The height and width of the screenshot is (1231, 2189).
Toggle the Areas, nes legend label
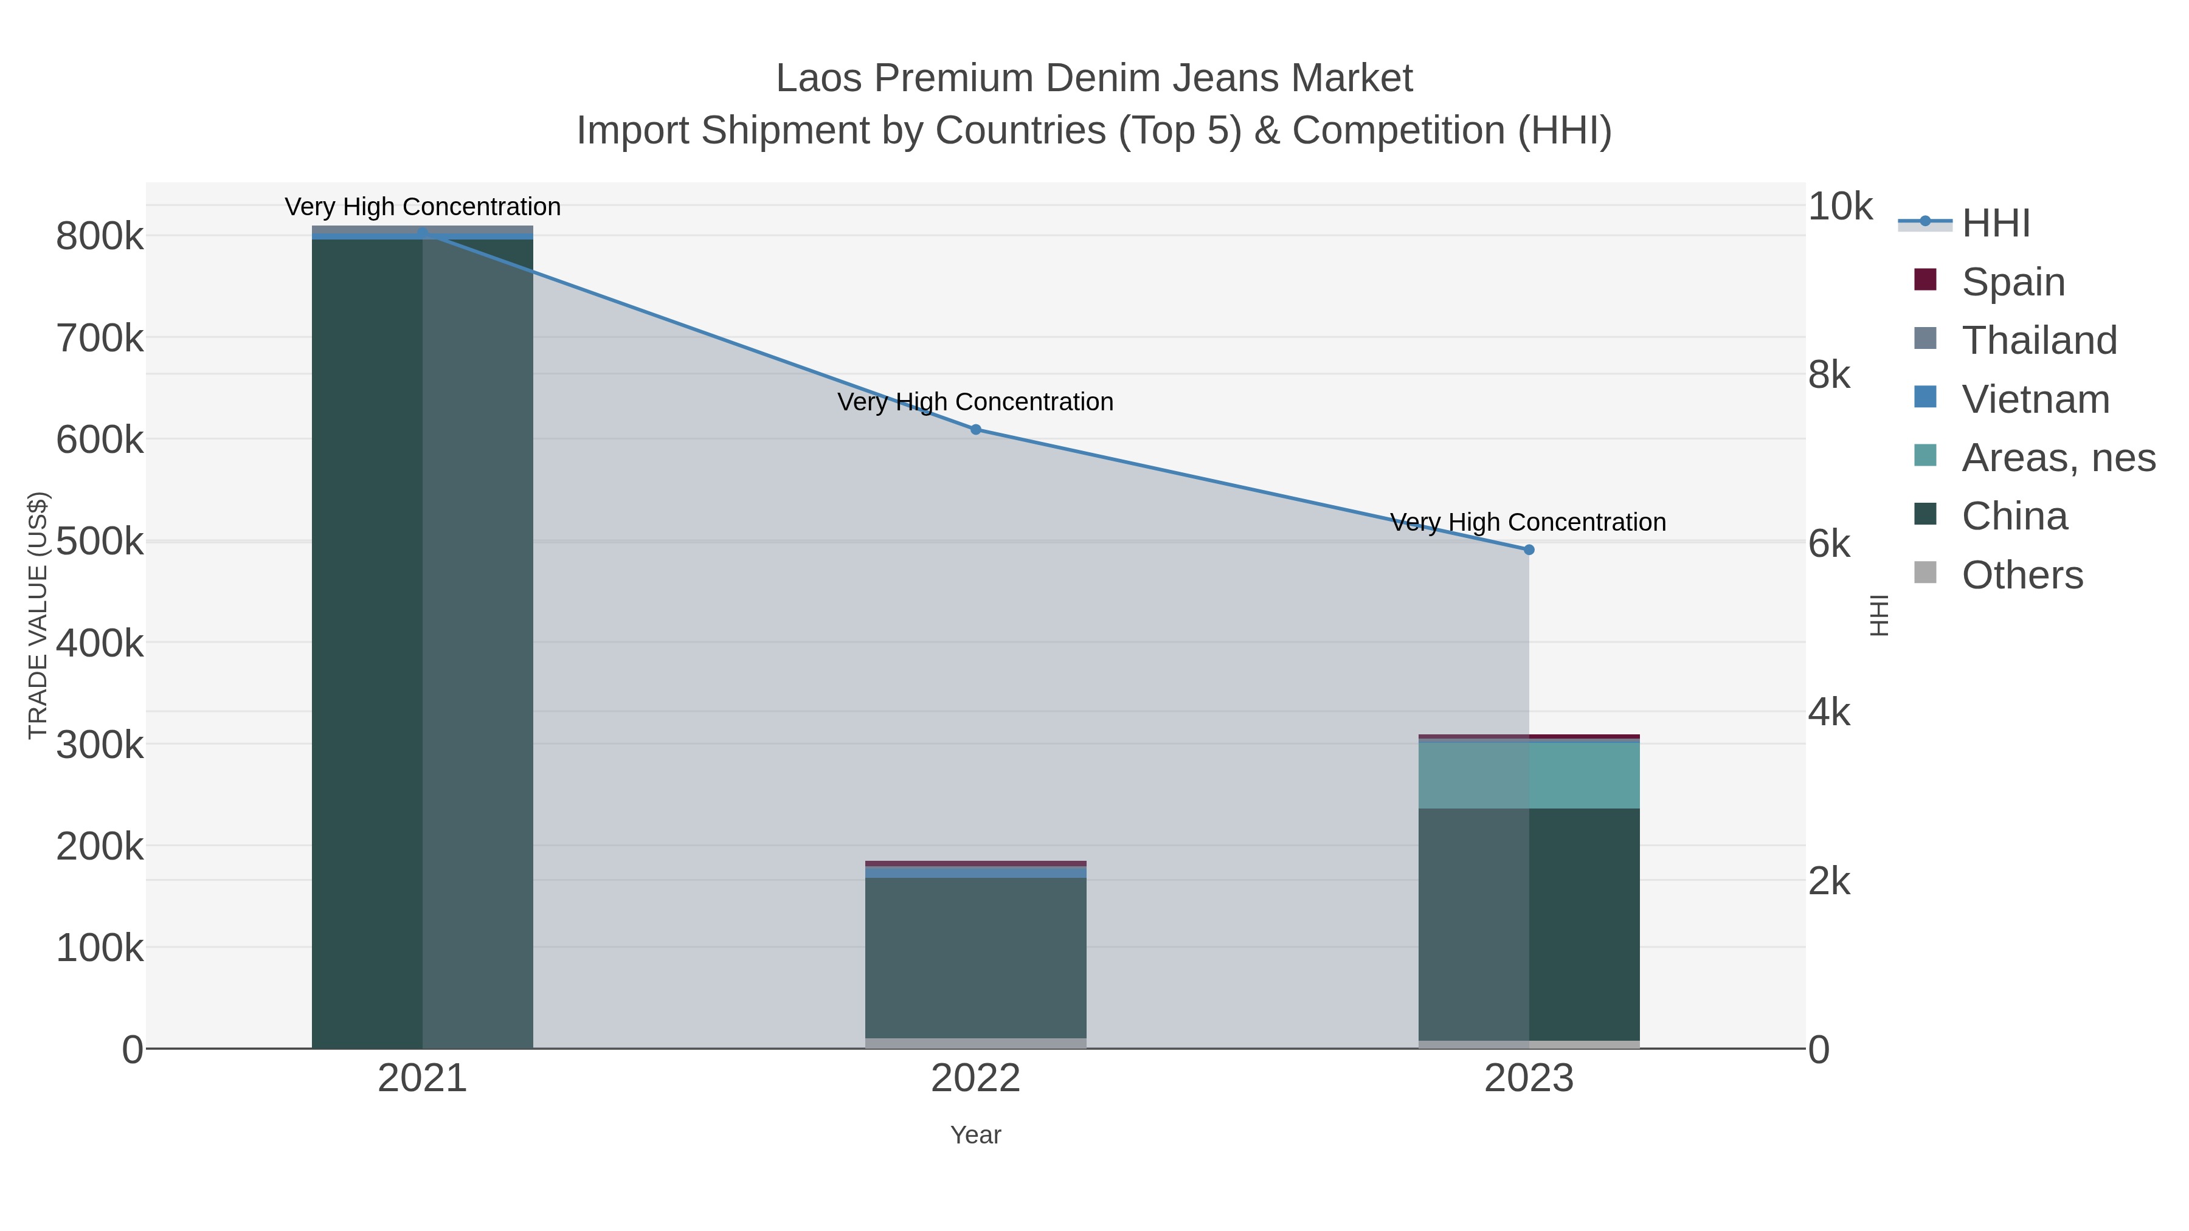2058,458
